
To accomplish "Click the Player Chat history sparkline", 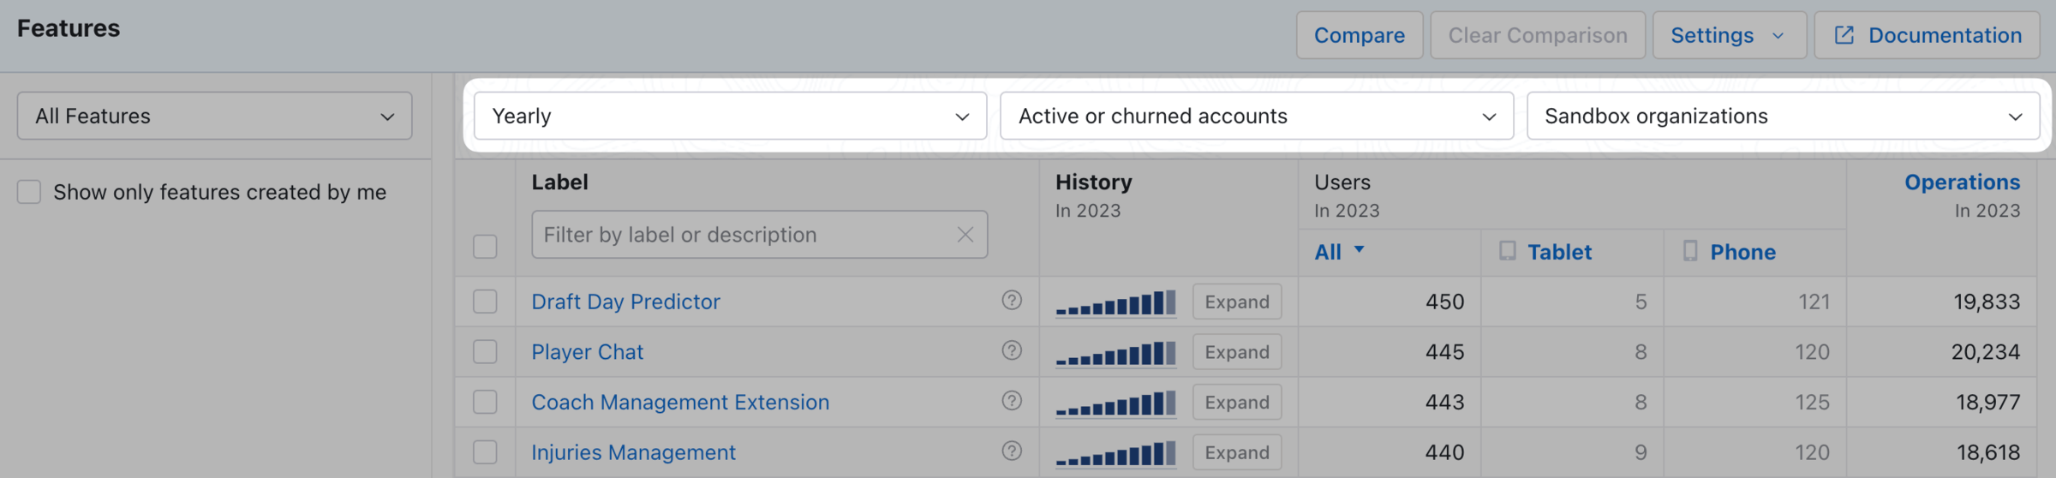I will coord(1115,353).
